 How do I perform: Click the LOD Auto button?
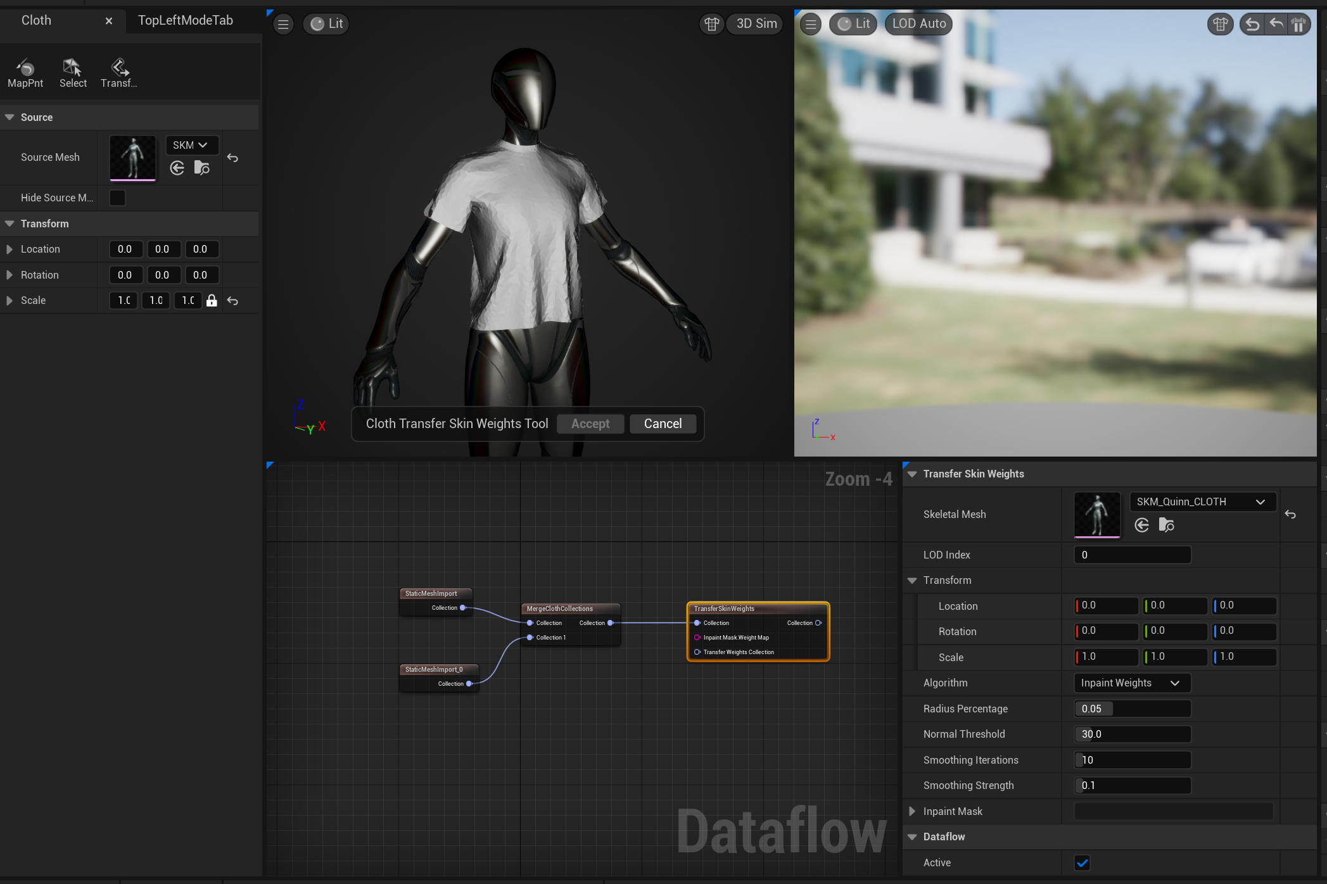point(918,24)
